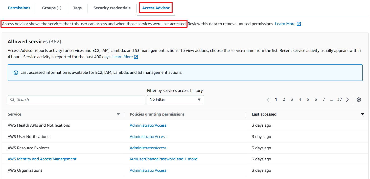Viewport: 370px width, 179px height.
Task: Click Policies granting permissions column header
Action: pos(157,114)
